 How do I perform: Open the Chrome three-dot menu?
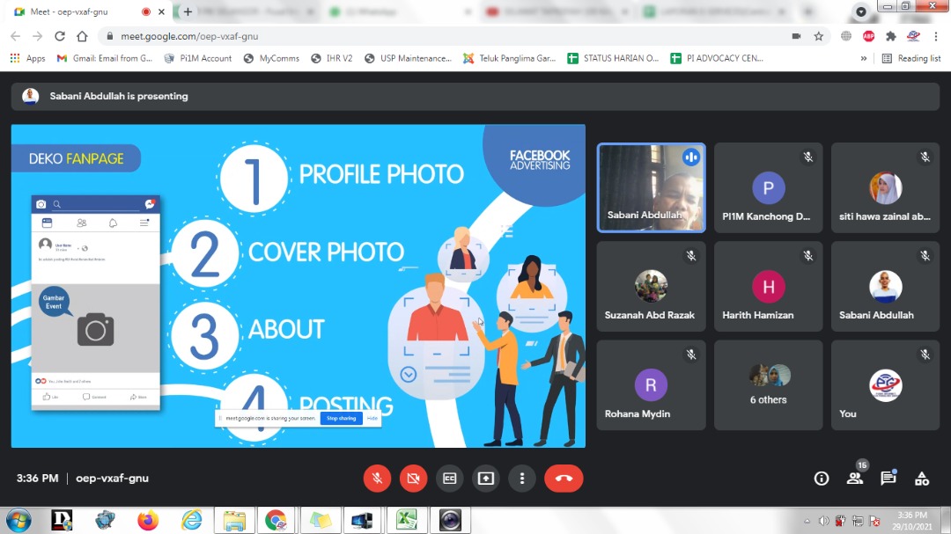point(936,36)
